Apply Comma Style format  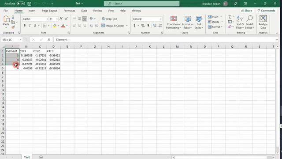coord(148,26)
